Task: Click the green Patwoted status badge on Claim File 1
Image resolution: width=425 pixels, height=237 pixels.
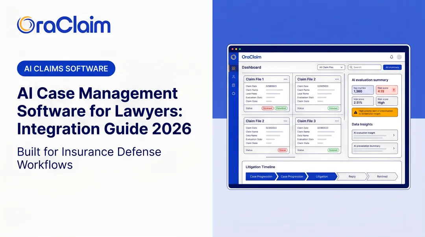Action: click(281, 108)
